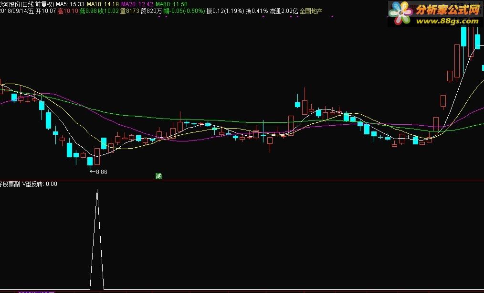Click the white V型反转 spike peak
This screenshot has height=293, width=484.
(x=97, y=190)
